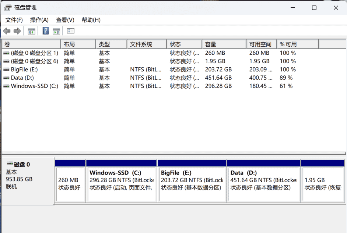Select the Windows-SSD (C:) row in volume list

[x=34, y=86]
